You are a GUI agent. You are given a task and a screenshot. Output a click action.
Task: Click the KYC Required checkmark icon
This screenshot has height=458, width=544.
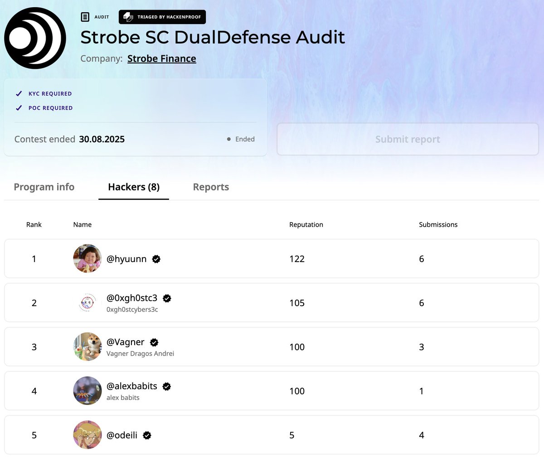[x=19, y=93]
